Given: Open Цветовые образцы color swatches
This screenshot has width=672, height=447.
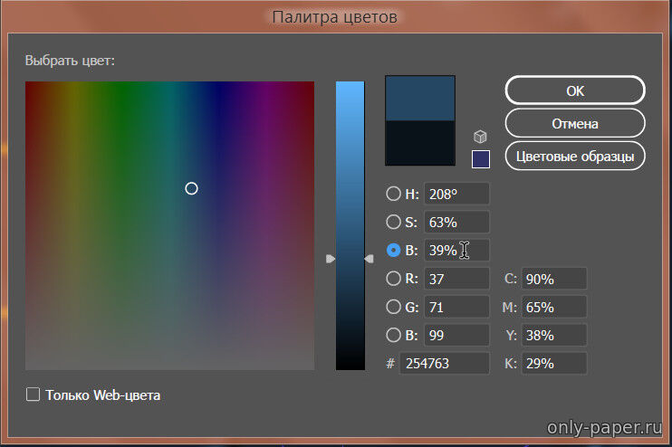Looking at the screenshot, I should click(574, 156).
